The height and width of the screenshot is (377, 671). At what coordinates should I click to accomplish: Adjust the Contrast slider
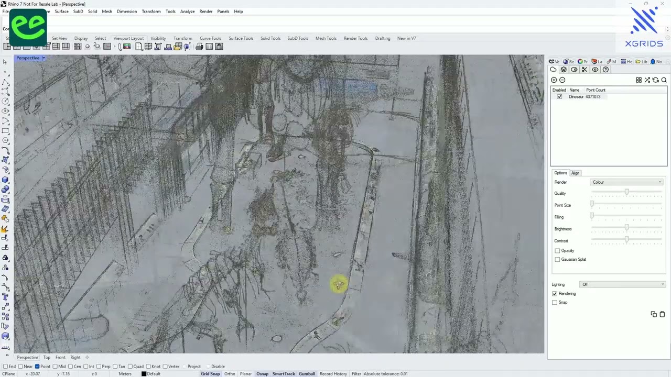(626, 241)
